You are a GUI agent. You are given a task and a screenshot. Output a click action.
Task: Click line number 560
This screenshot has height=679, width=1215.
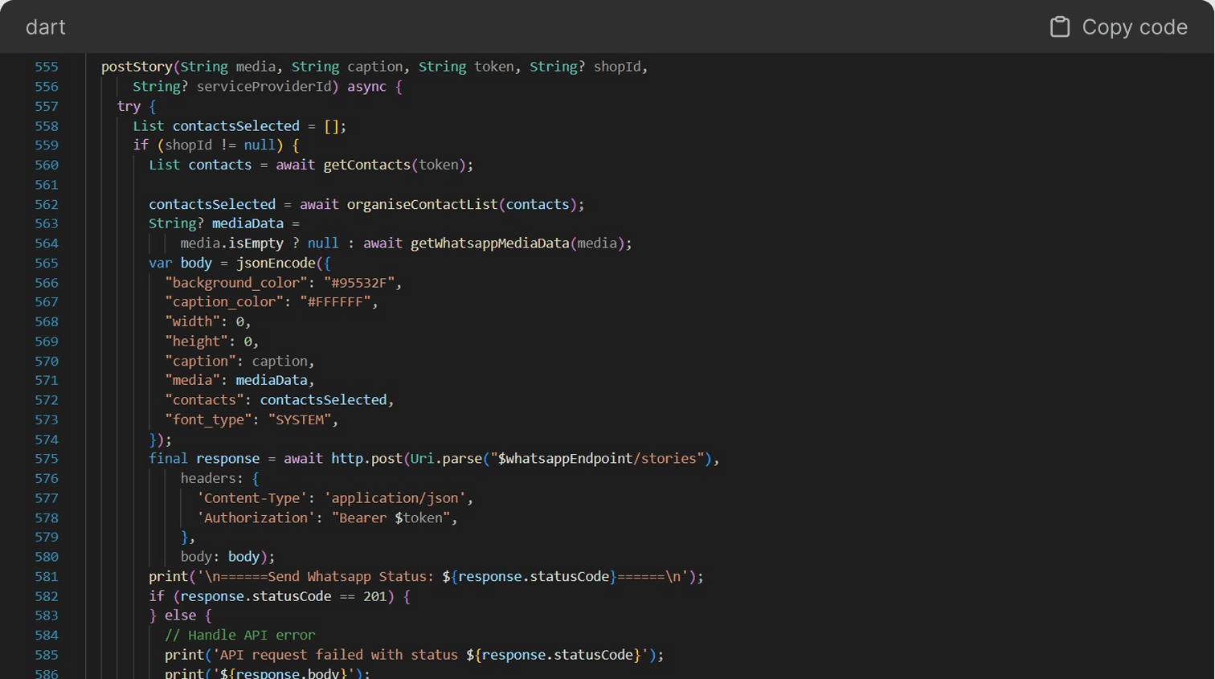[x=47, y=165]
